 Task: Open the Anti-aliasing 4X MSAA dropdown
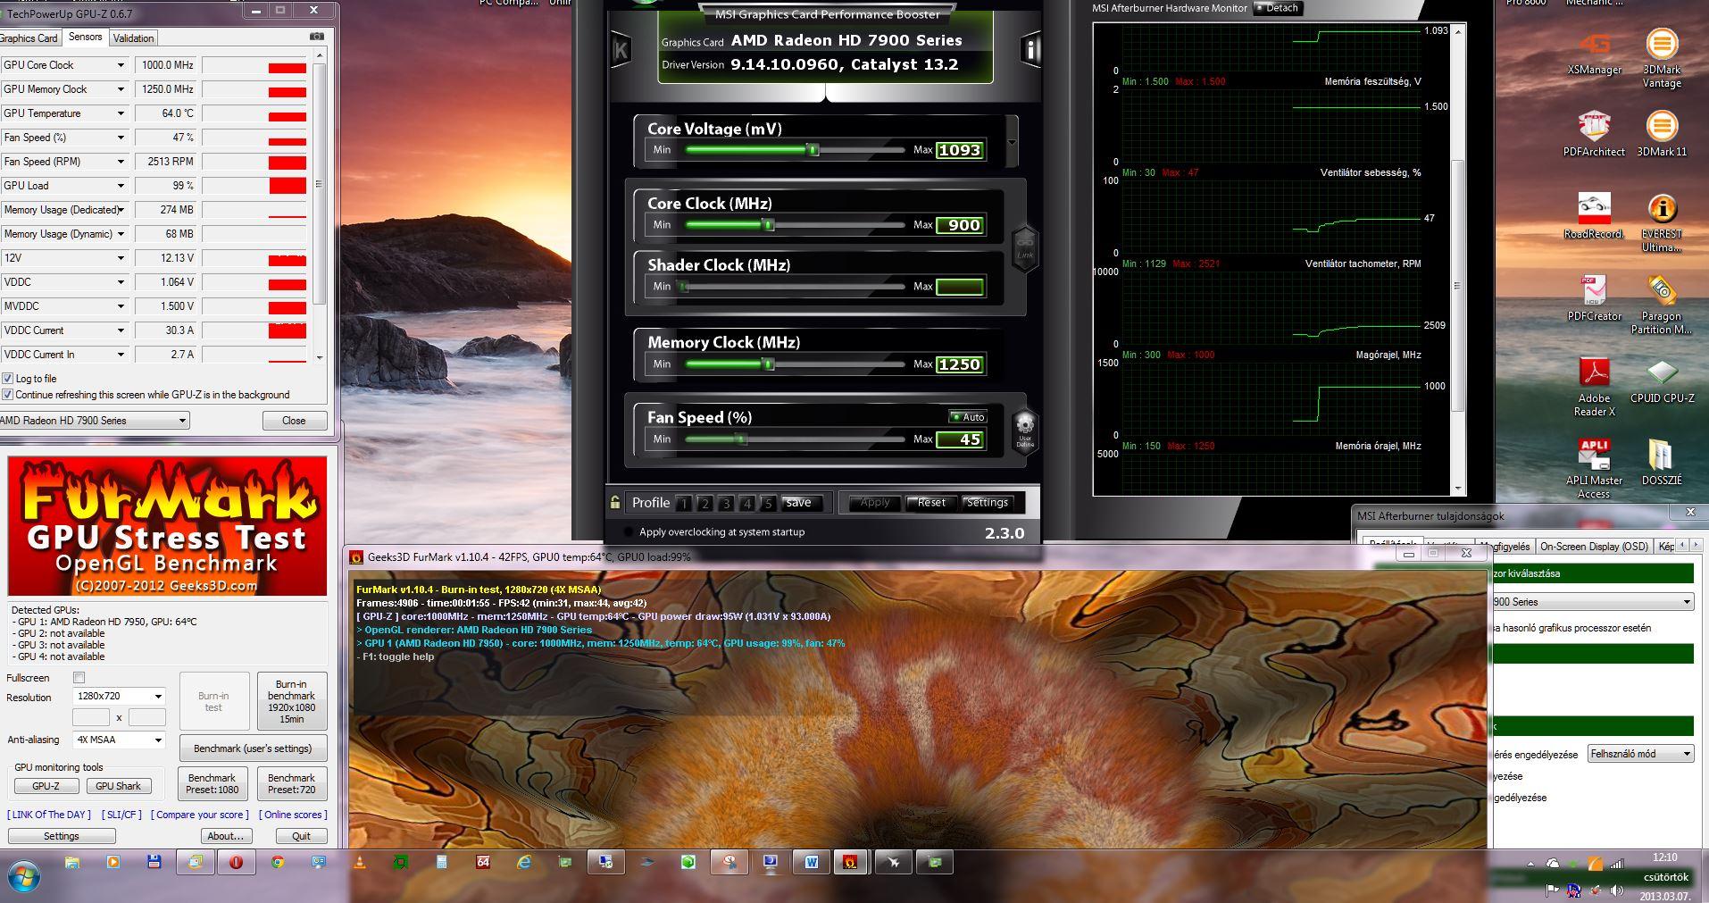click(x=120, y=740)
